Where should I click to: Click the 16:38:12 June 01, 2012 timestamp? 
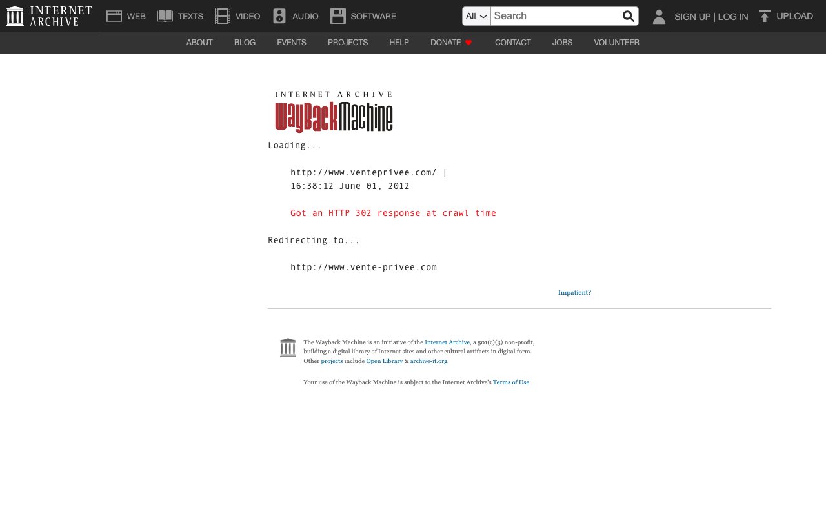[x=350, y=186]
